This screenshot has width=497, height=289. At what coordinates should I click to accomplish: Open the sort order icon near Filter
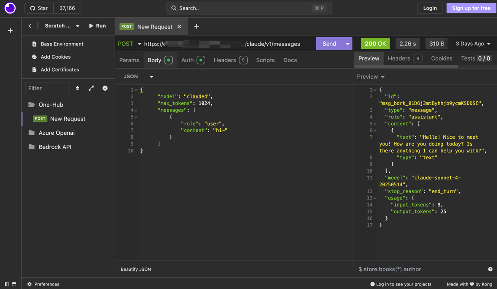[x=77, y=88]
